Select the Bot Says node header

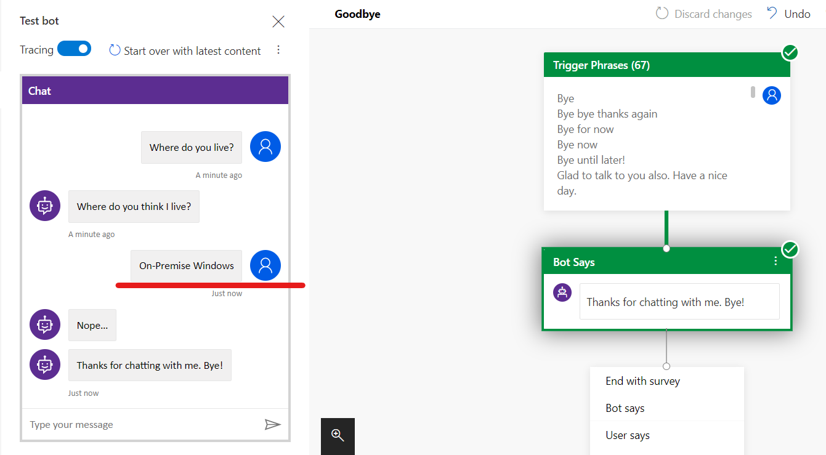[x=666, y=262]
